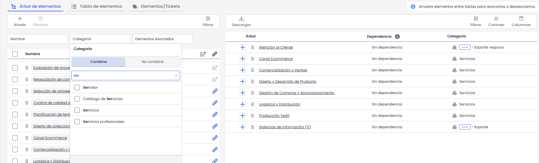Expand category path ellipsis for Atención al Cliente
This screenshot has width=539, height=163.
(465, 47)
